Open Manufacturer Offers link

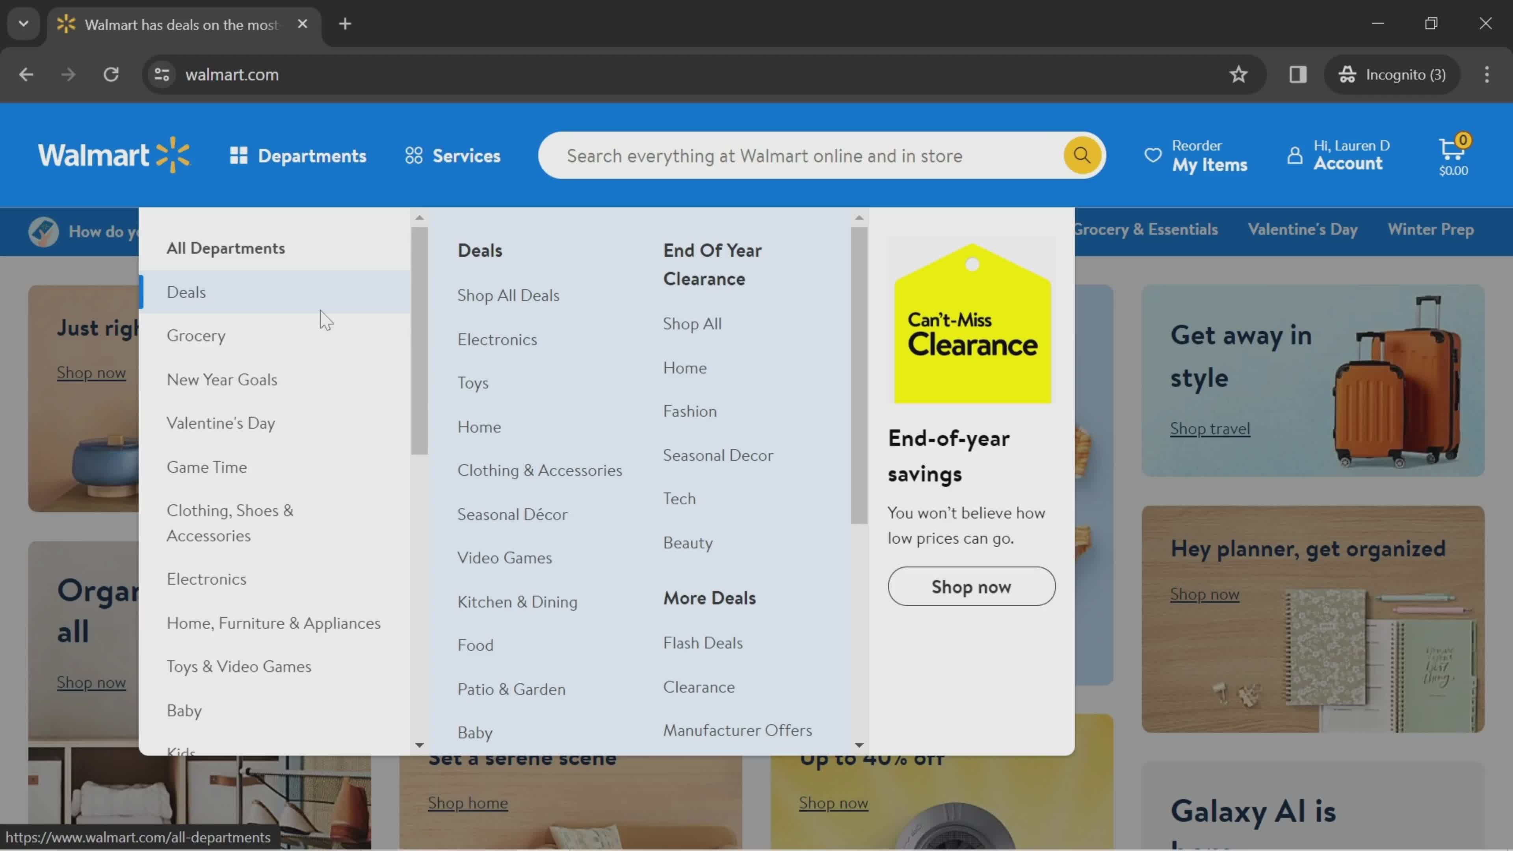coord(738,730)
